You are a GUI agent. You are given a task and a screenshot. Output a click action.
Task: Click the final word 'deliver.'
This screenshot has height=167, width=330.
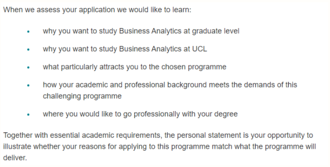[x=15, y=158]
